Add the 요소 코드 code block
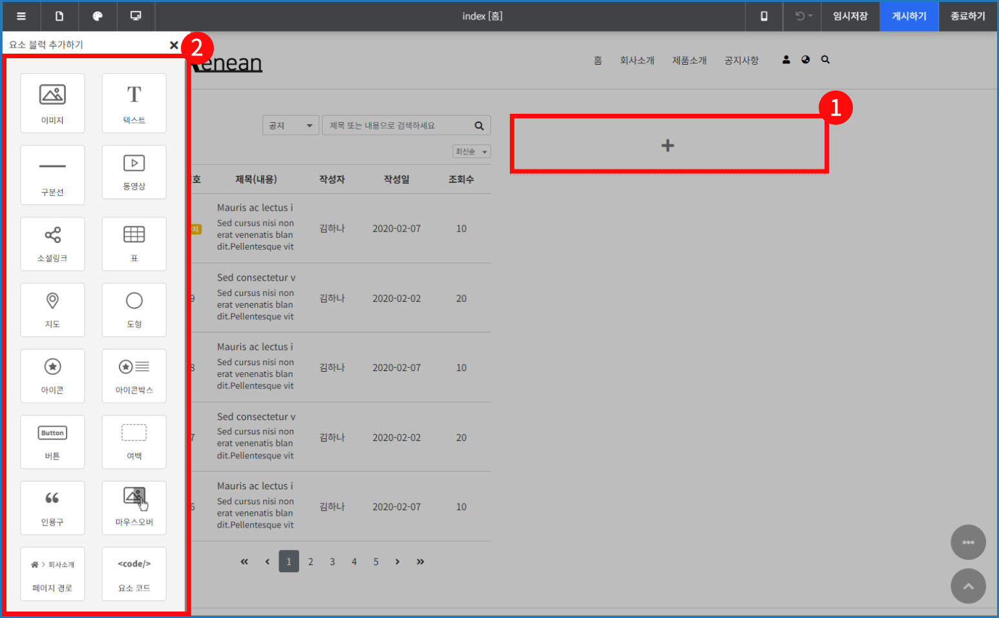Screen dimensions: 999x618 click(134, 573)
